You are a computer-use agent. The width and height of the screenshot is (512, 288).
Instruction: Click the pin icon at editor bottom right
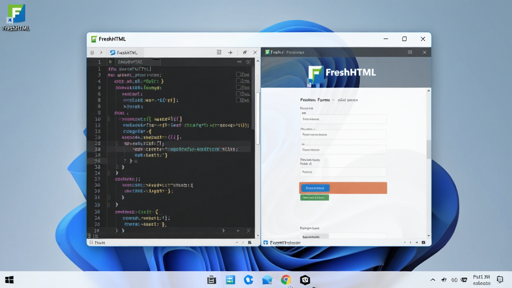[248, 230]
